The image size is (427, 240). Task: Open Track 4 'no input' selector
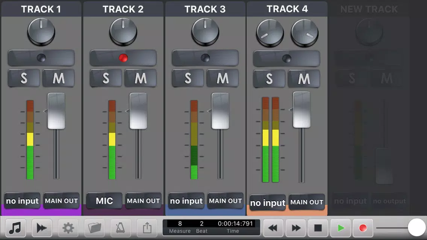268,202
